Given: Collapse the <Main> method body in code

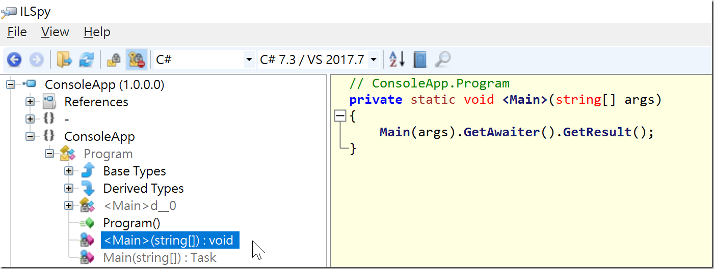Looking at the screenshot, I should (x=340, y=116).
